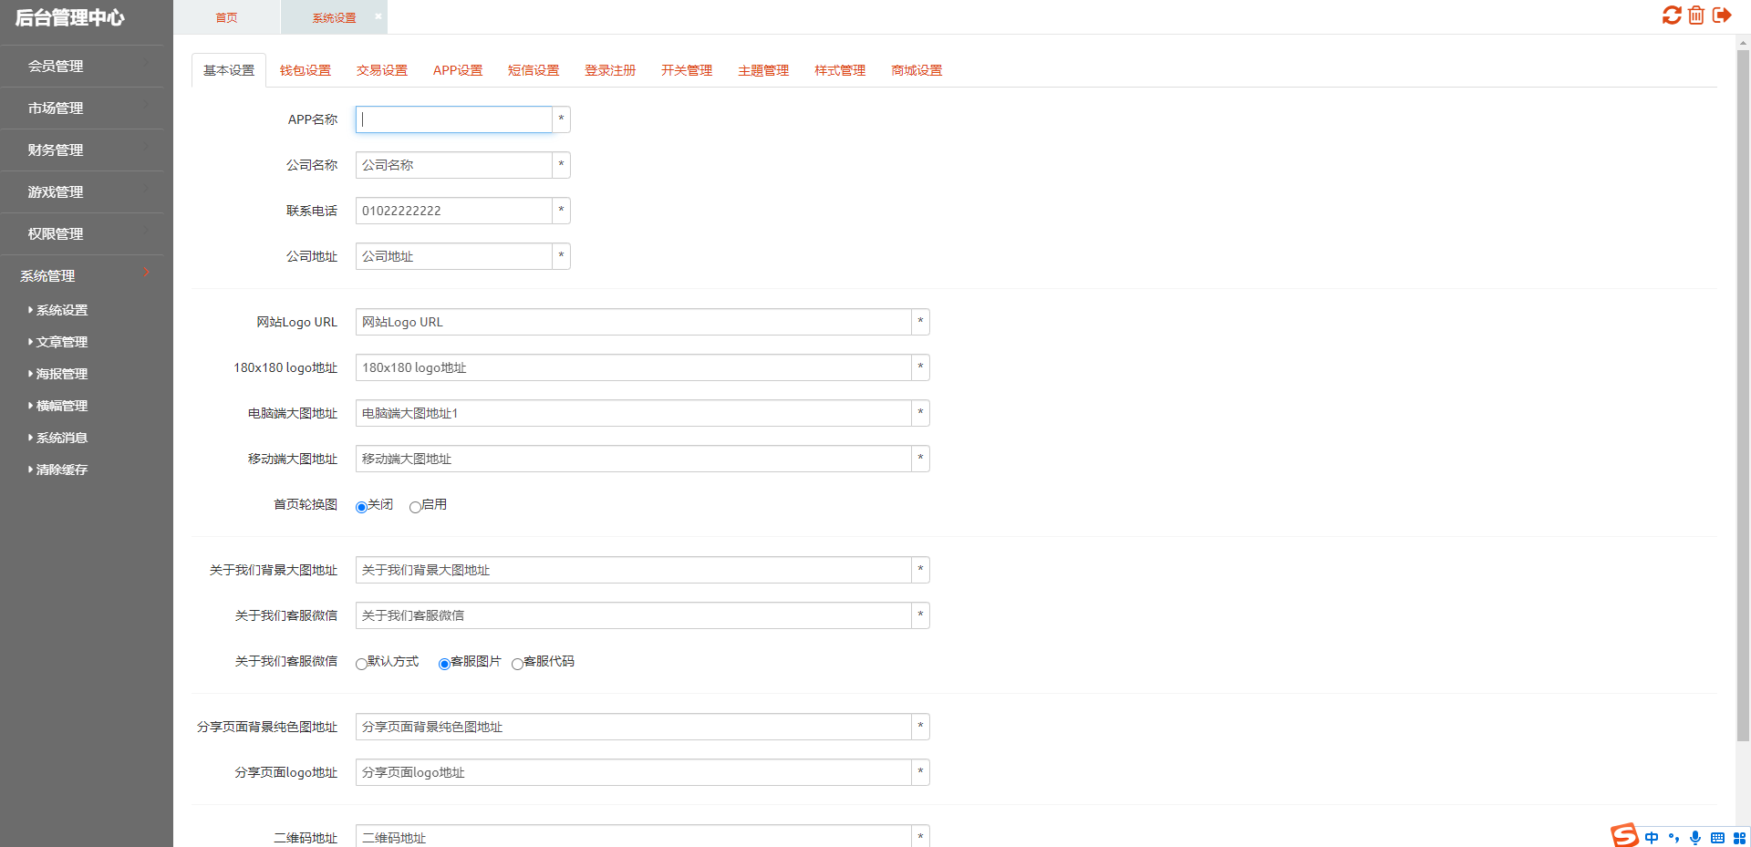The image size is (1751, 847).
Task: Click 清除缓存 in the sidebar
Action: coord(62,470)
